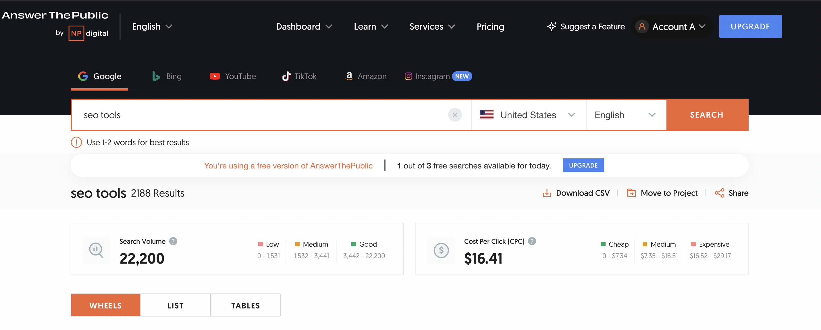Click the Download CSV link
Image resolution: width=821 pixels, height=330 pixels.
tap(576, 193)
